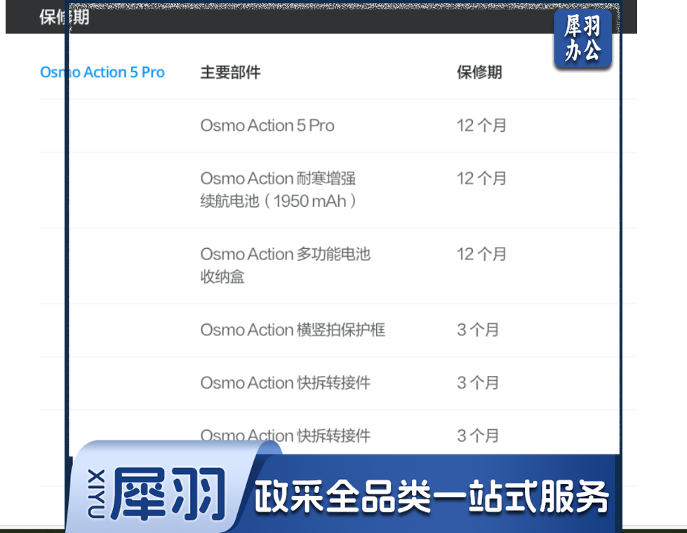Open the blue Osmo Action 5 Pro link

point(102,72)
